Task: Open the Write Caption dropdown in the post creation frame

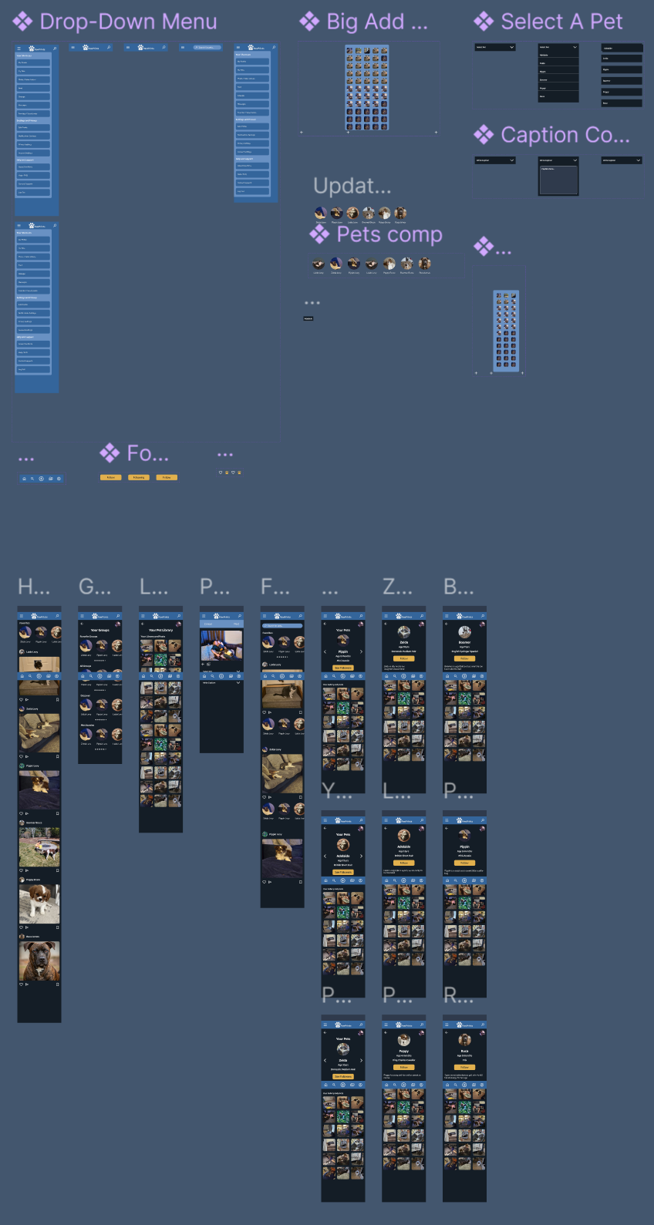Action: point(221,683)
